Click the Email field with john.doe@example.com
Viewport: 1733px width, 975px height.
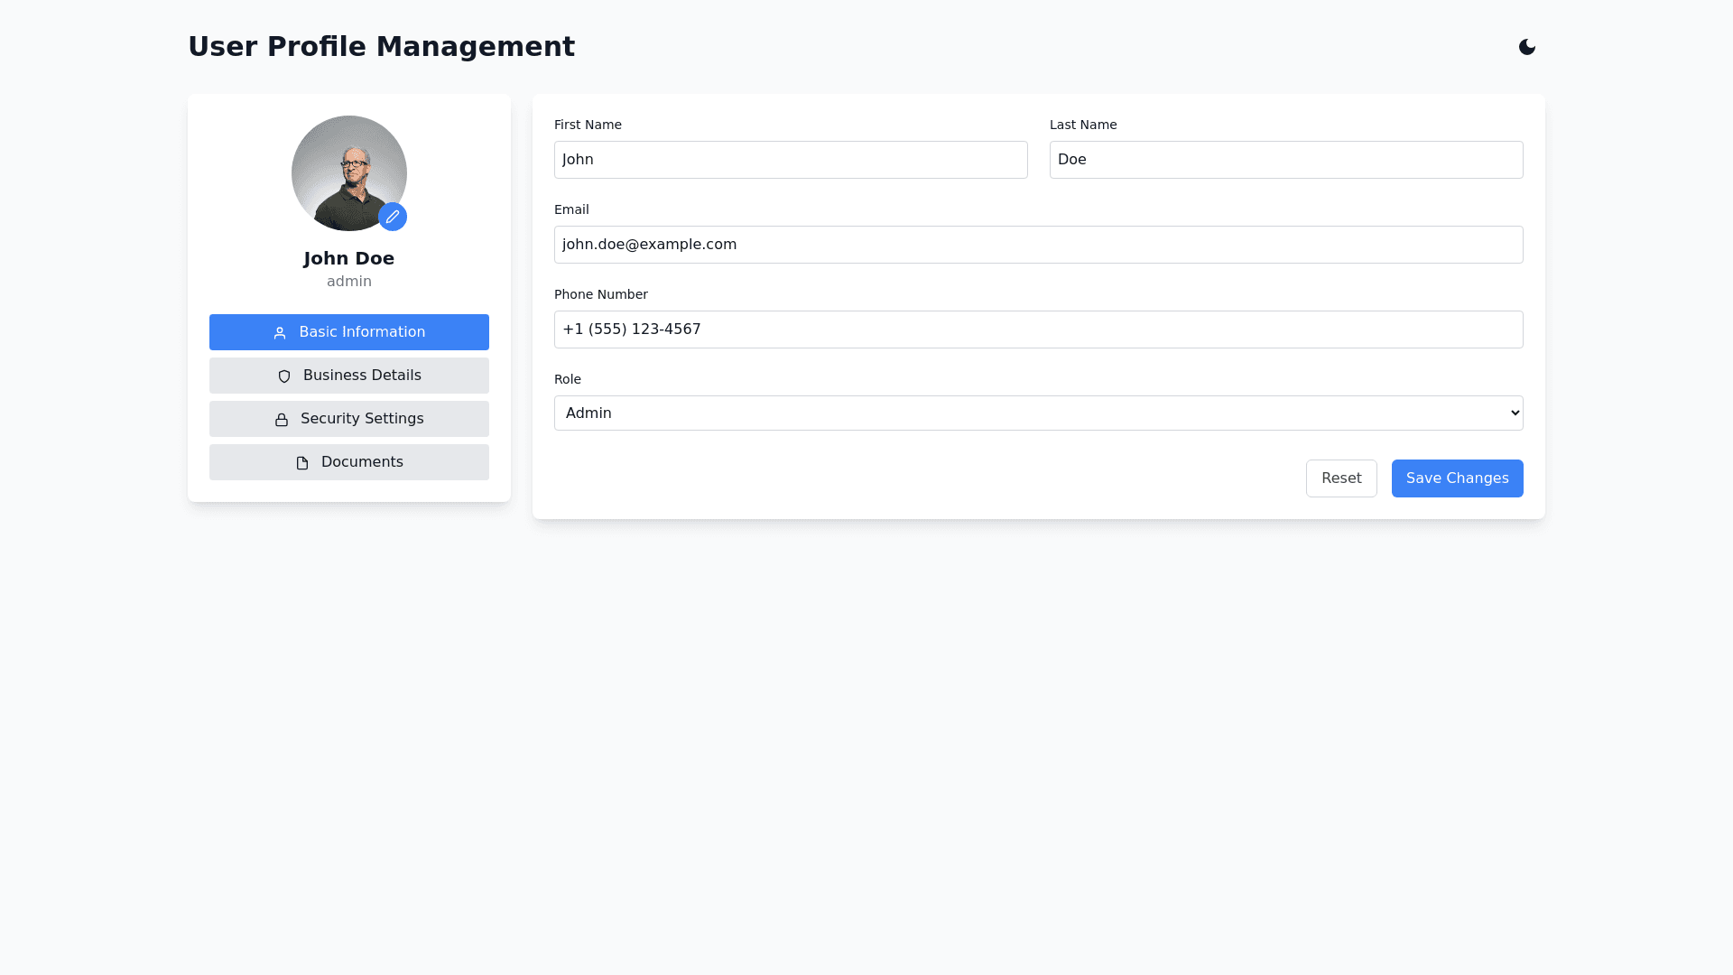(1038, 245)
